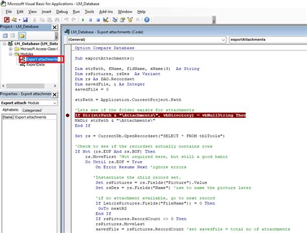
Task: Open the Debug menu
Action: (x=62, y=12)
